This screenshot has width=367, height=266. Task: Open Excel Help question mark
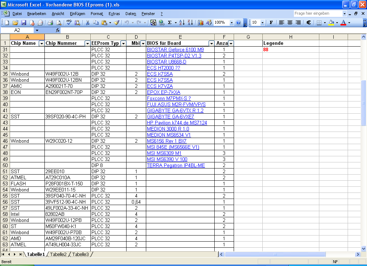pyautogui.click(x=238, y=23)
